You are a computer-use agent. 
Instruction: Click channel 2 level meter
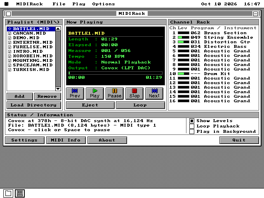tap(184, 38)
